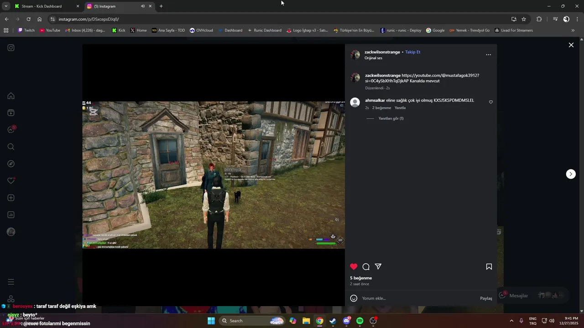Bookmark this page with star icon

pyautogui.click(x=524, y=19)
